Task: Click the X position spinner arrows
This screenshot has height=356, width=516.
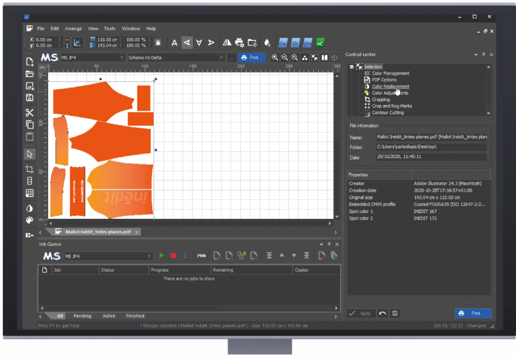Action: click(x=59, y=39)
